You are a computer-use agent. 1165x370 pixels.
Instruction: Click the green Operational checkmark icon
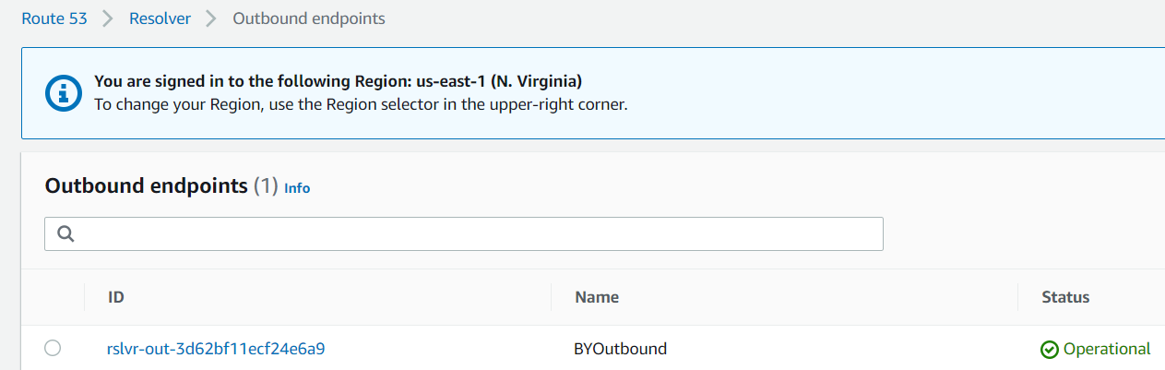click(x=1050, y=350)
